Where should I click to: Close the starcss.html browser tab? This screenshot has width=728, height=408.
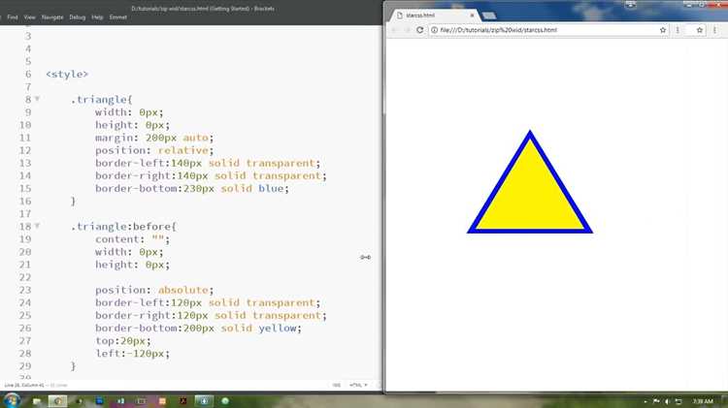tap(472, 16)
